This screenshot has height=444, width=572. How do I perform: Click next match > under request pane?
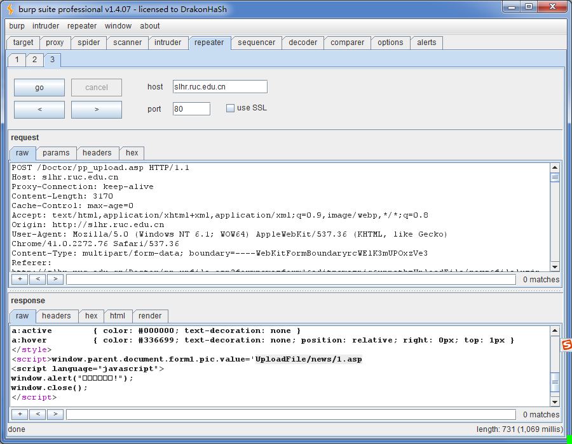tap(55, 279)
